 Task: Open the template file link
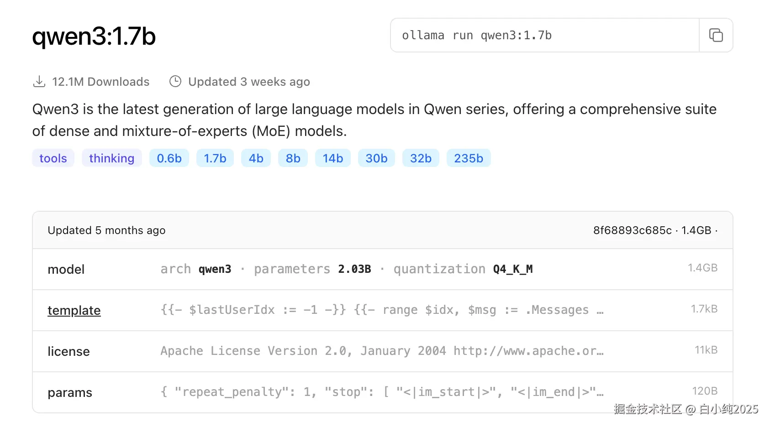coord(74,310)
